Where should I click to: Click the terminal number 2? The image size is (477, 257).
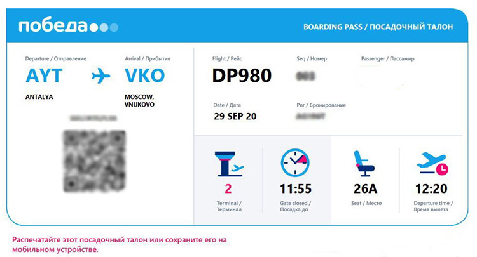[228, 188]
